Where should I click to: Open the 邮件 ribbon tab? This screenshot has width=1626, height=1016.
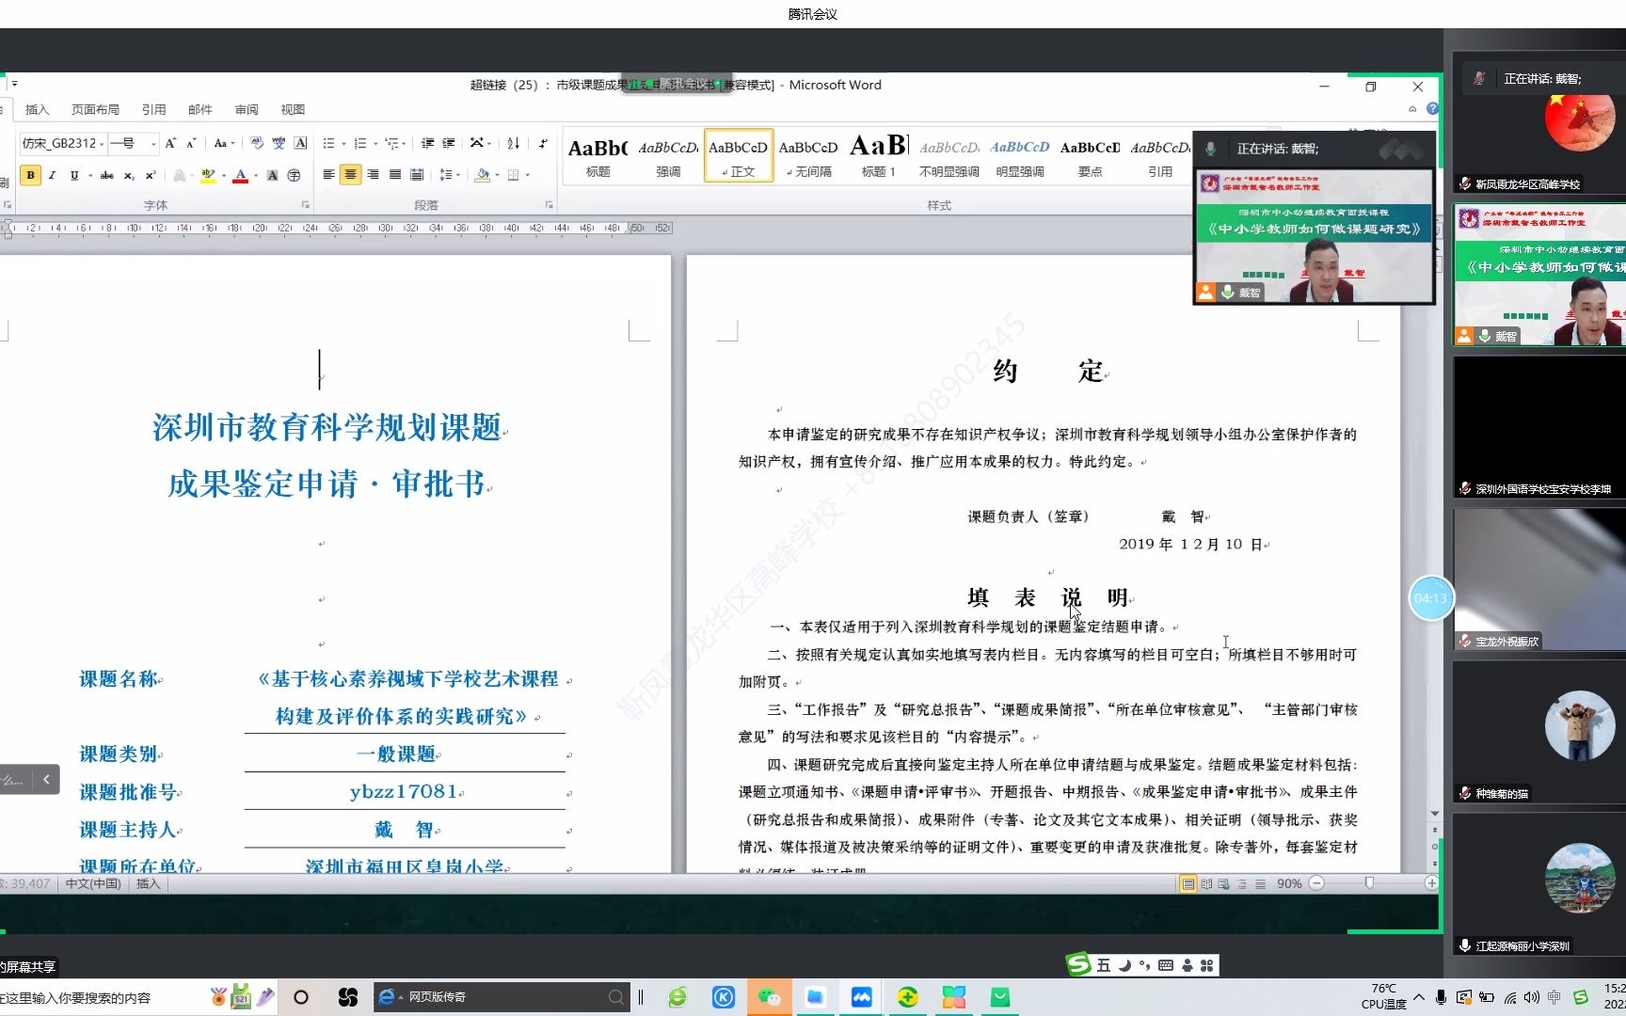pyautogui.click(x=200, y=109)
